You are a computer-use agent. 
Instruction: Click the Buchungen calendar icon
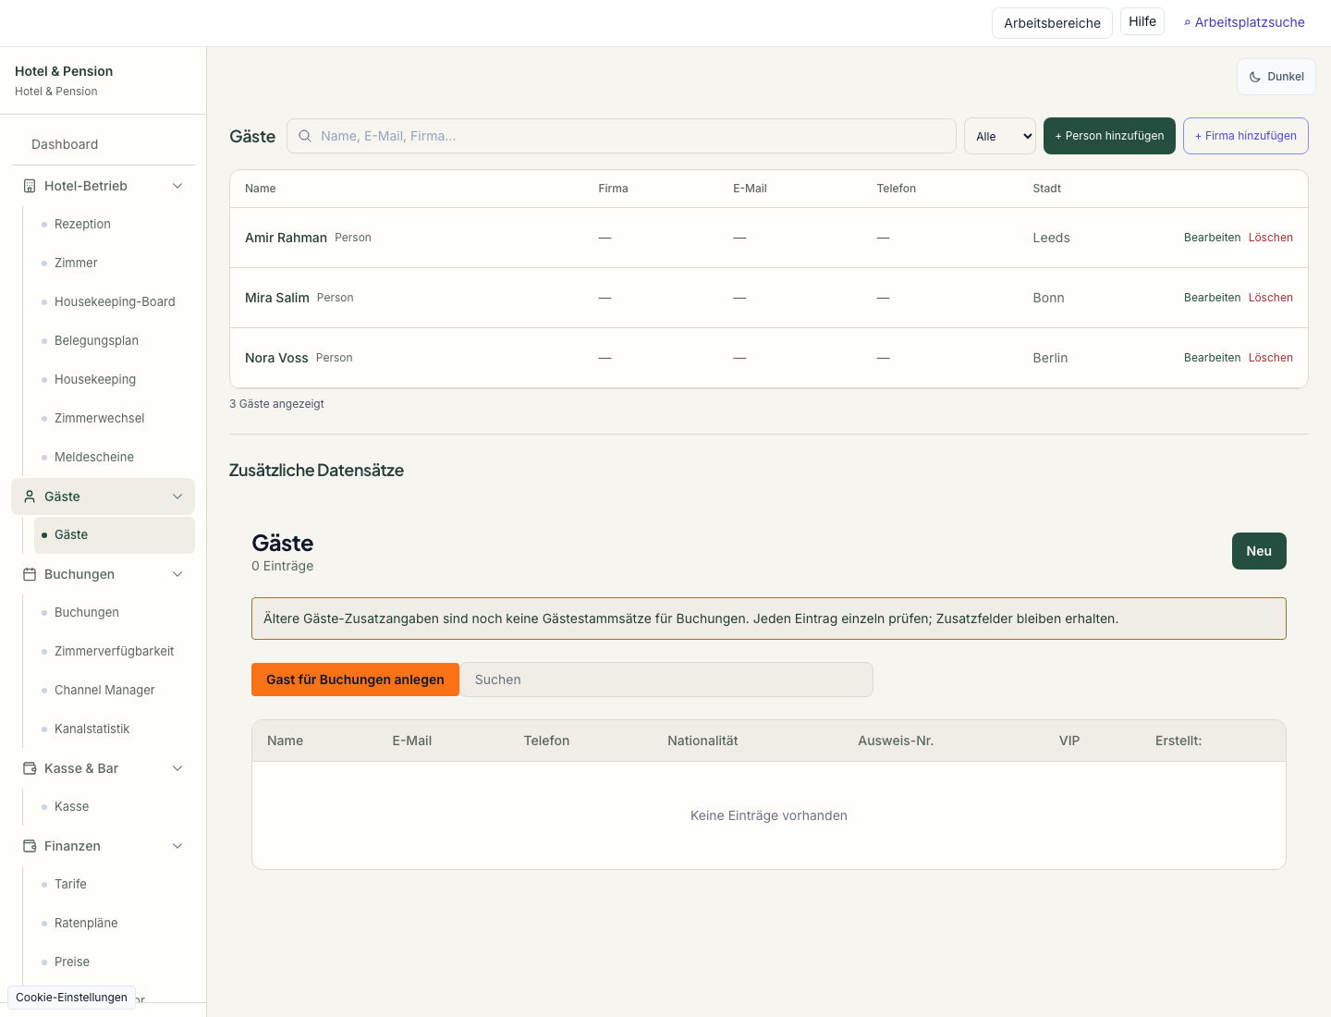(30, 574)
